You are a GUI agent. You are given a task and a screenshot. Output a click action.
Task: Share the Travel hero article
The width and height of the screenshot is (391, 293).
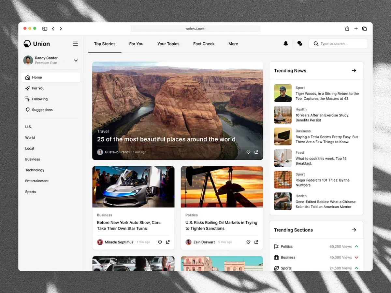coord(256,152)
